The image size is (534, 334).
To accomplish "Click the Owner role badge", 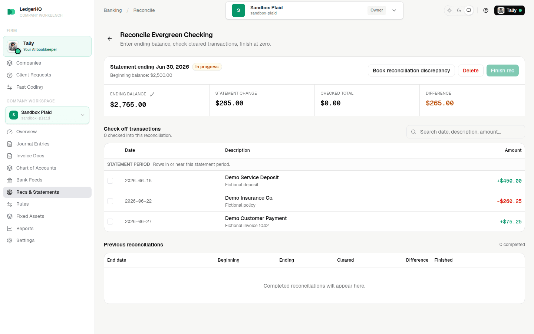I will click(x=377, y=10).
